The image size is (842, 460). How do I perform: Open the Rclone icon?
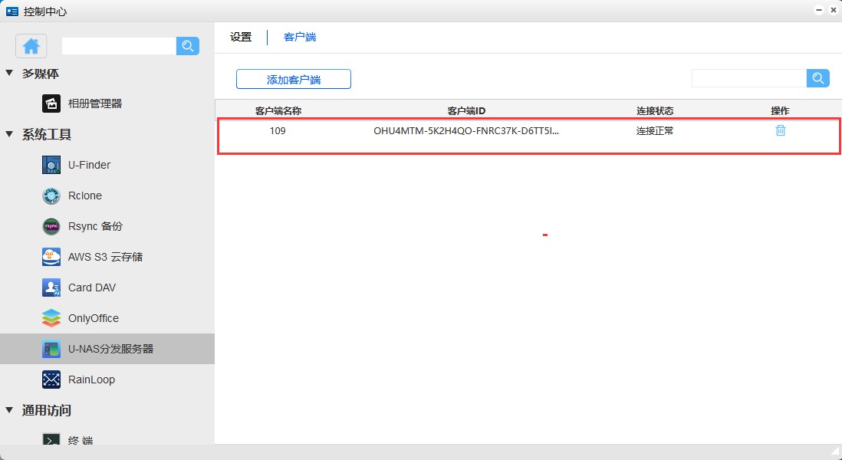coord(51,195)
